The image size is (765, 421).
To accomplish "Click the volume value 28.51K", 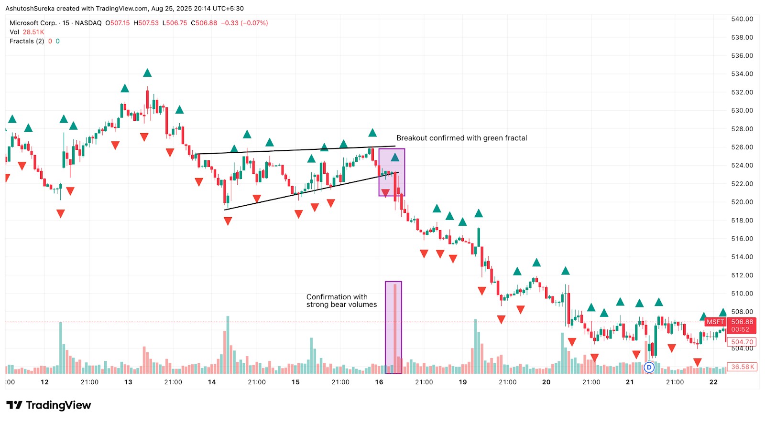I will [x=33, y=32].
